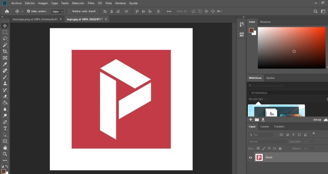Select the Blur tool
The image size is (328, 174).
[x=5, y=109]
